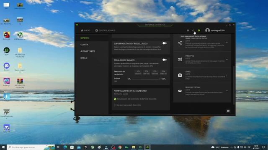Click the Ansel camera icon
The image size is (268, 150).
tap(180, 75)
